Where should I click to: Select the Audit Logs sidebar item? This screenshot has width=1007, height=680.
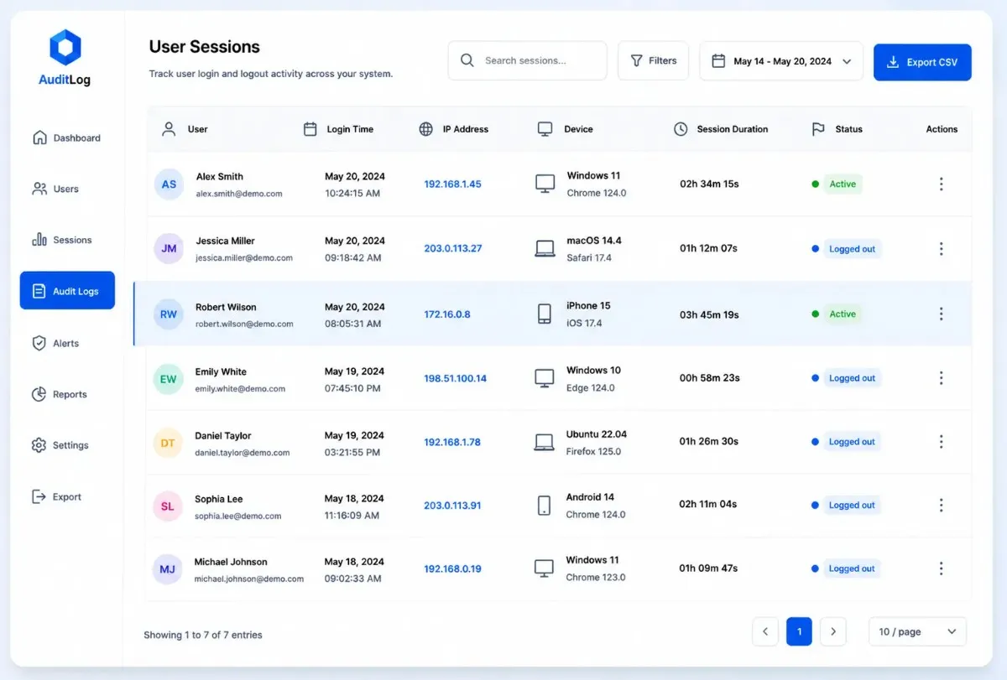pos(67,291)
